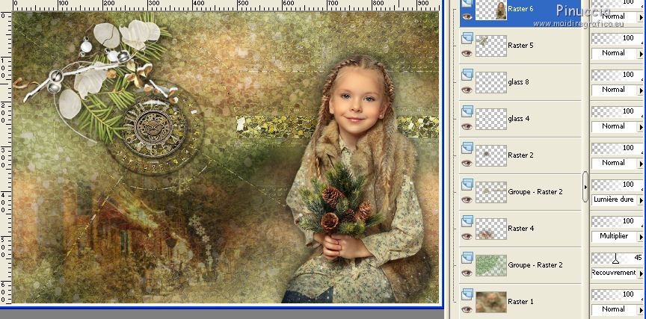This screenshot has width=646, height=319.
Task: Toggle visibility of glass 4 layer
Action: click(x=467, y=126)
